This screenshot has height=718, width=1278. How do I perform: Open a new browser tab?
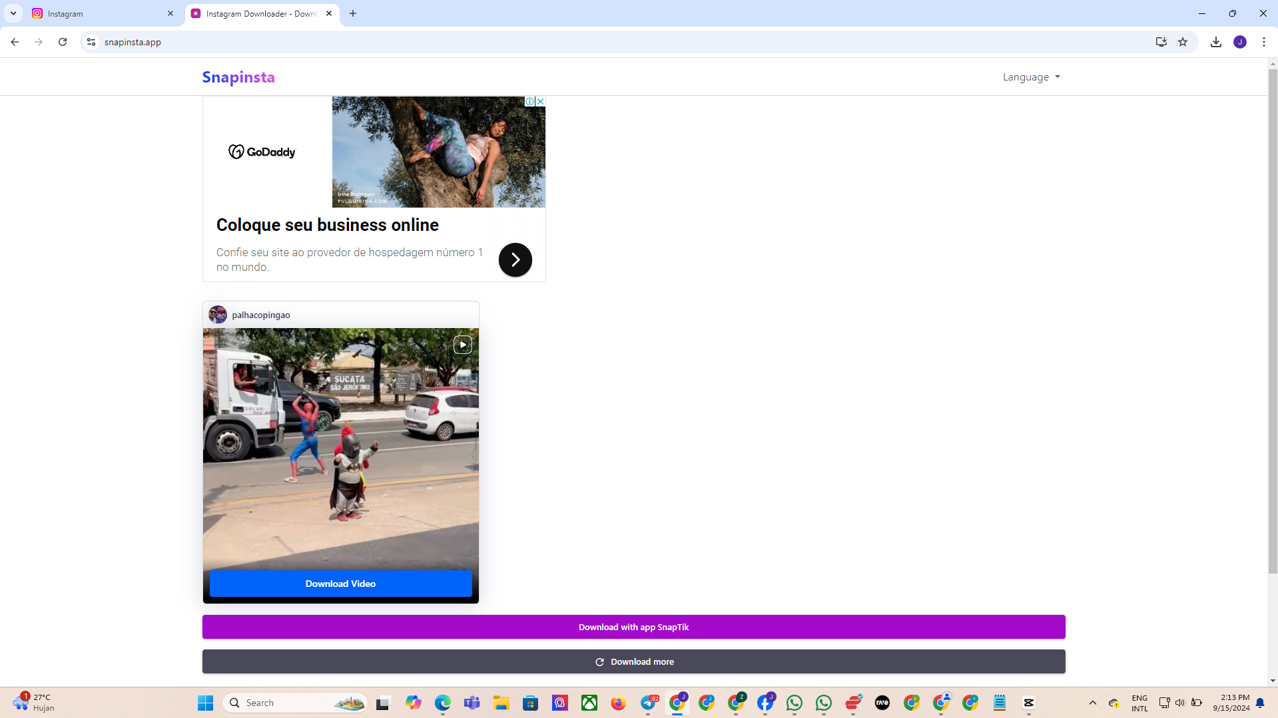click(x=353, y=13)
